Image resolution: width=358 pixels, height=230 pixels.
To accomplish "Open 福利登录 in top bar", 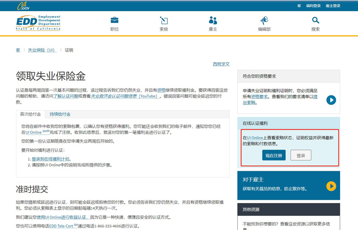I will 313,6.
